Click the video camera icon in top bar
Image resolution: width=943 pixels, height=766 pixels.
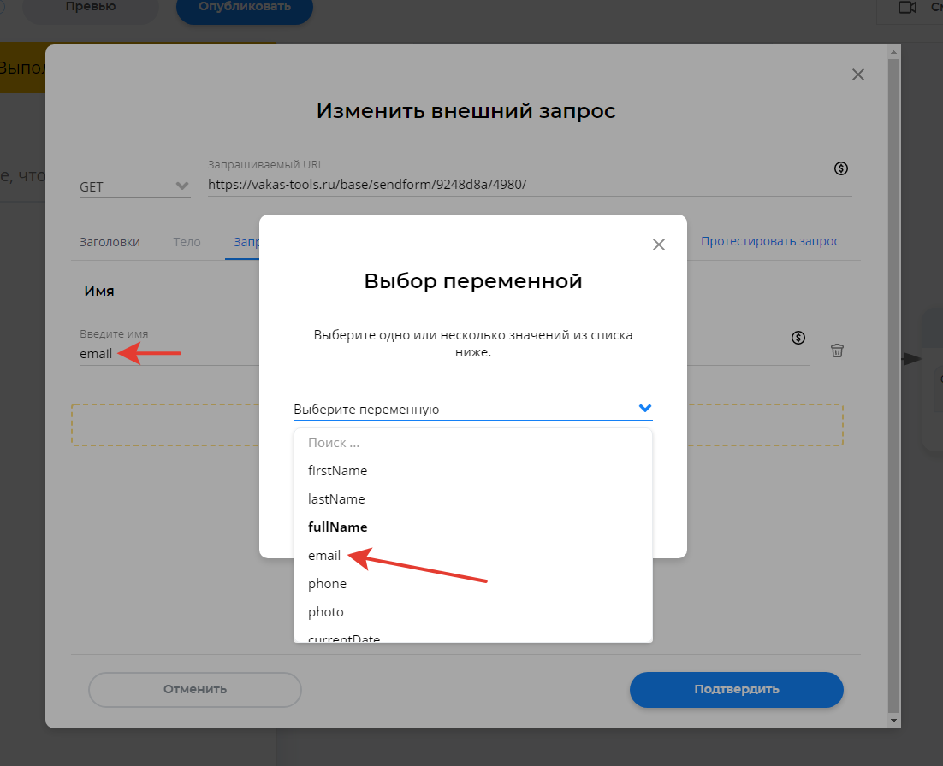point(907,8)
